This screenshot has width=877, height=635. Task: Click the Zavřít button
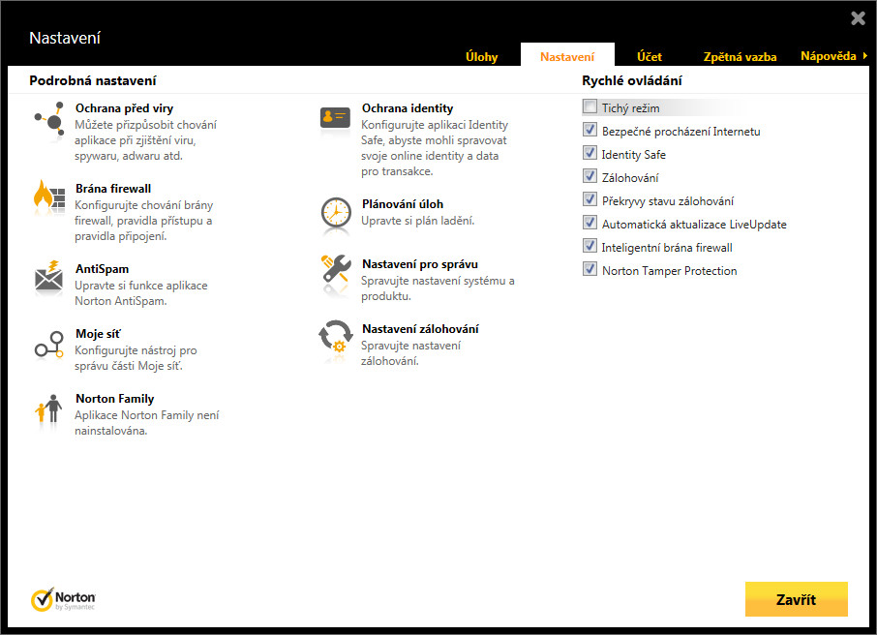[x=796, y=599]
